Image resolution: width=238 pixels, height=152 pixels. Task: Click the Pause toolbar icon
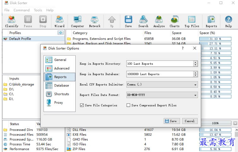coord(28,21)
